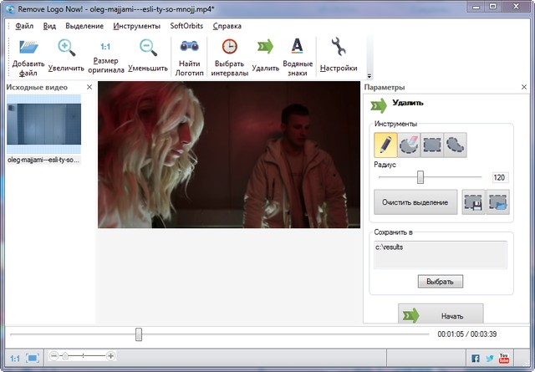Click the oleg-majjami---esli-ty-so... file name

click(43, 160)
